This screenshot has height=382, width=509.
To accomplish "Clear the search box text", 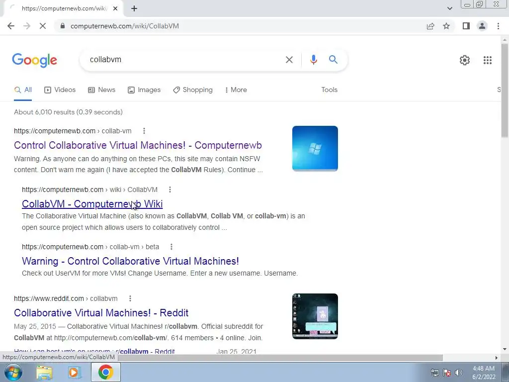I will (x=289, y=60).
